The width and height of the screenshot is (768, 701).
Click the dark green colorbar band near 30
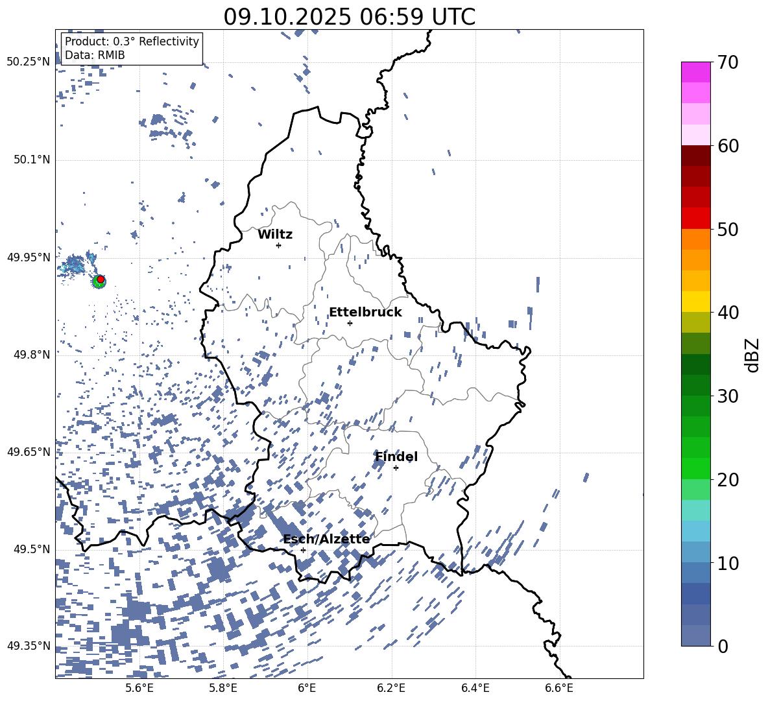click(695, 385)
